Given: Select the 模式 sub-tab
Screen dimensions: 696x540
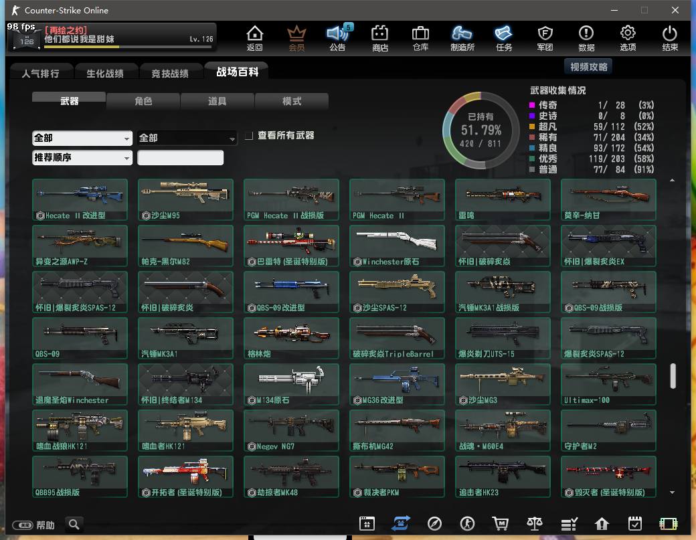Looking at the screenshot, I should [x=292, y=101].
